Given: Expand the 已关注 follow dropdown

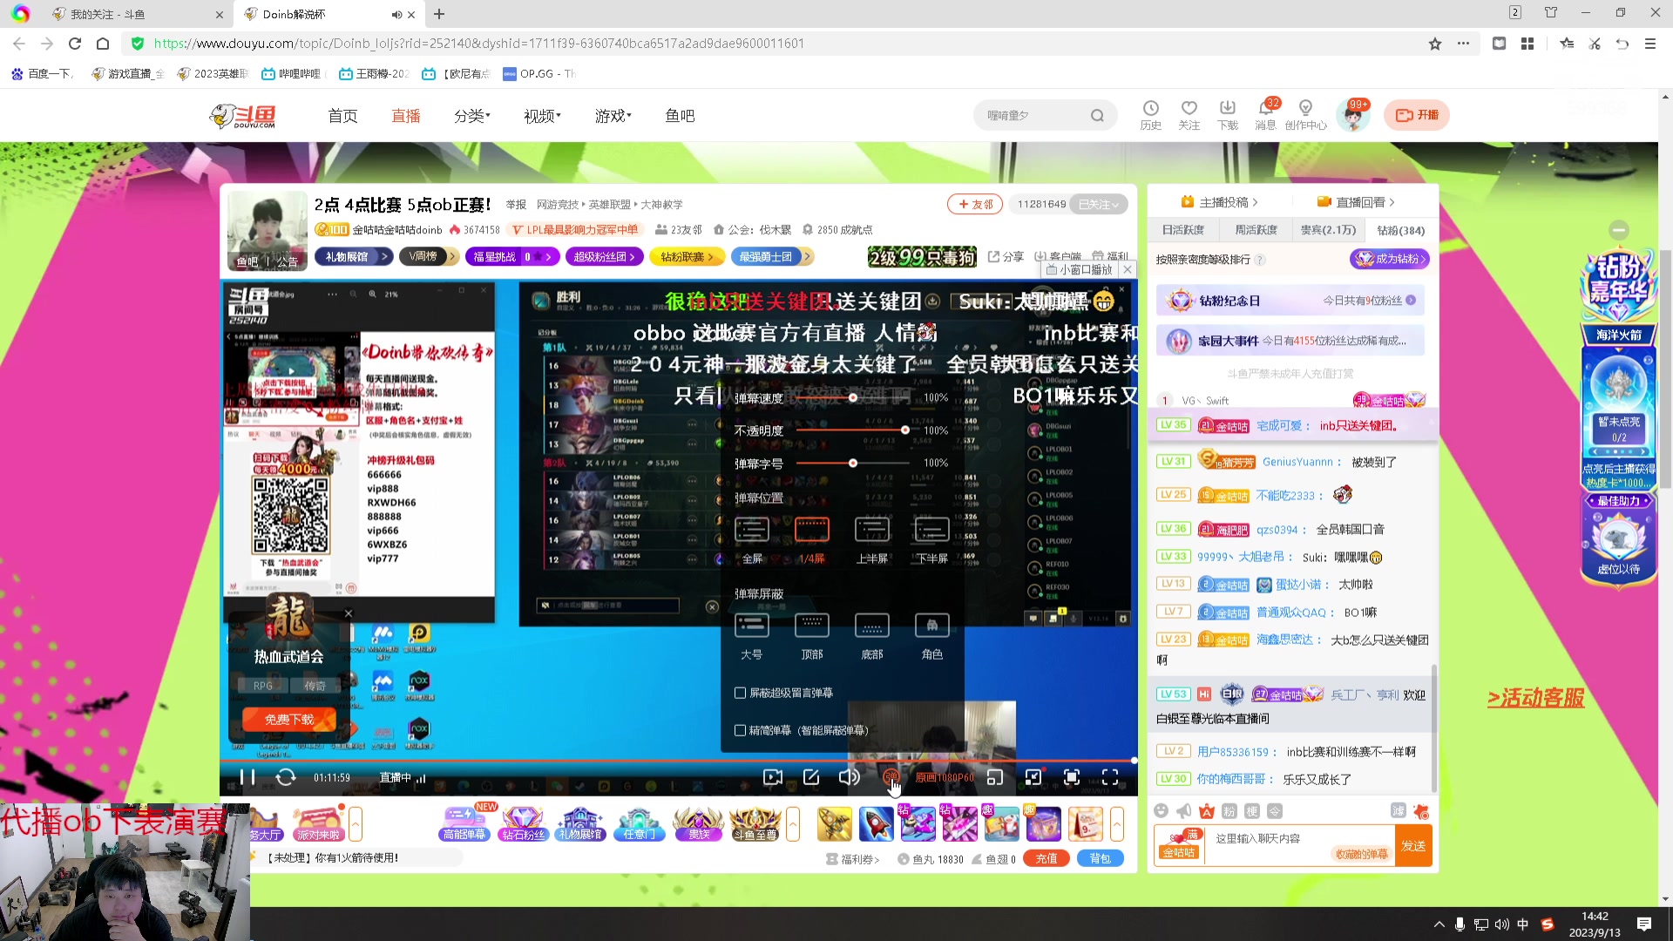Looking at the screenshot, I should pos(1099,204).
